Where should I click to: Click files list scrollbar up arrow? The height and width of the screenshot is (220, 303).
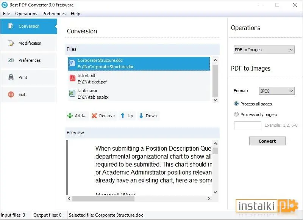pos(215,60)
